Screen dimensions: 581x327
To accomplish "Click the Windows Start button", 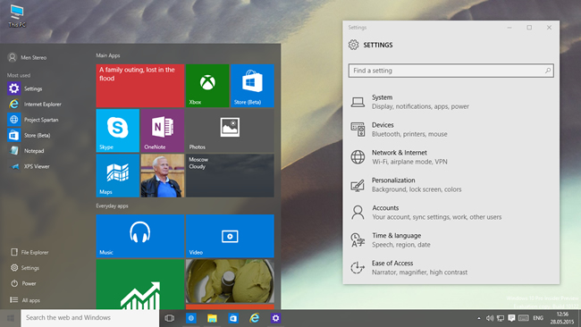I will point(11,318).
